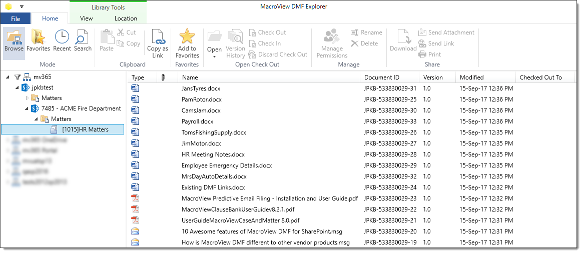Viewport: 582px width, 253px height.
Task: Open the quick access toolbar dropdown
Action: (x=22, y=6)
